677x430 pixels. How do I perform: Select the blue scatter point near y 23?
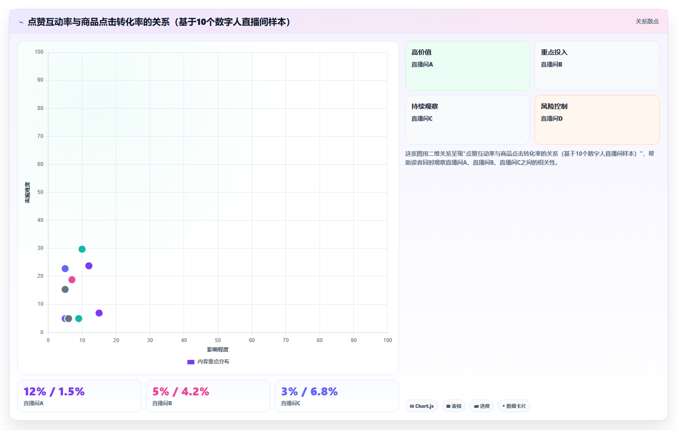(65, 268)
